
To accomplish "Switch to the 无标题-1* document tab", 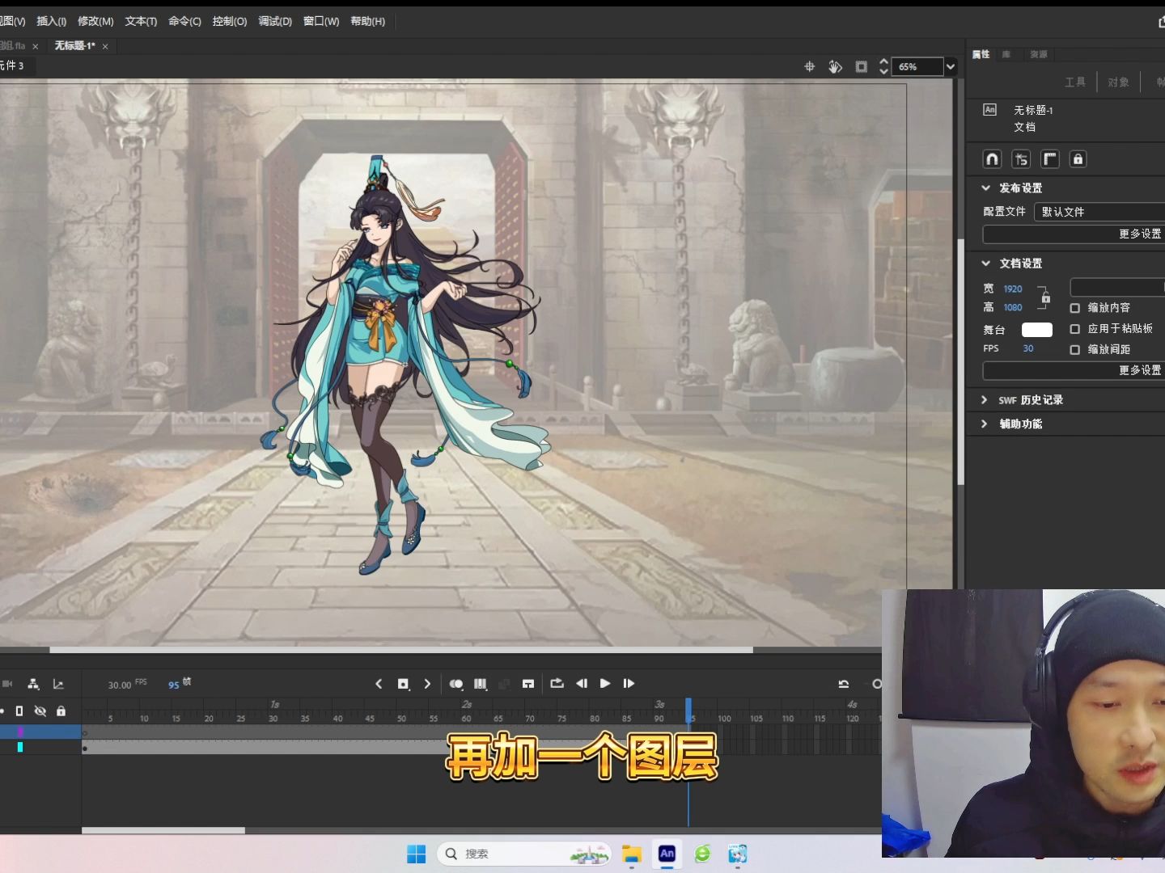I will pyautogui.click(x=74, y=46).
